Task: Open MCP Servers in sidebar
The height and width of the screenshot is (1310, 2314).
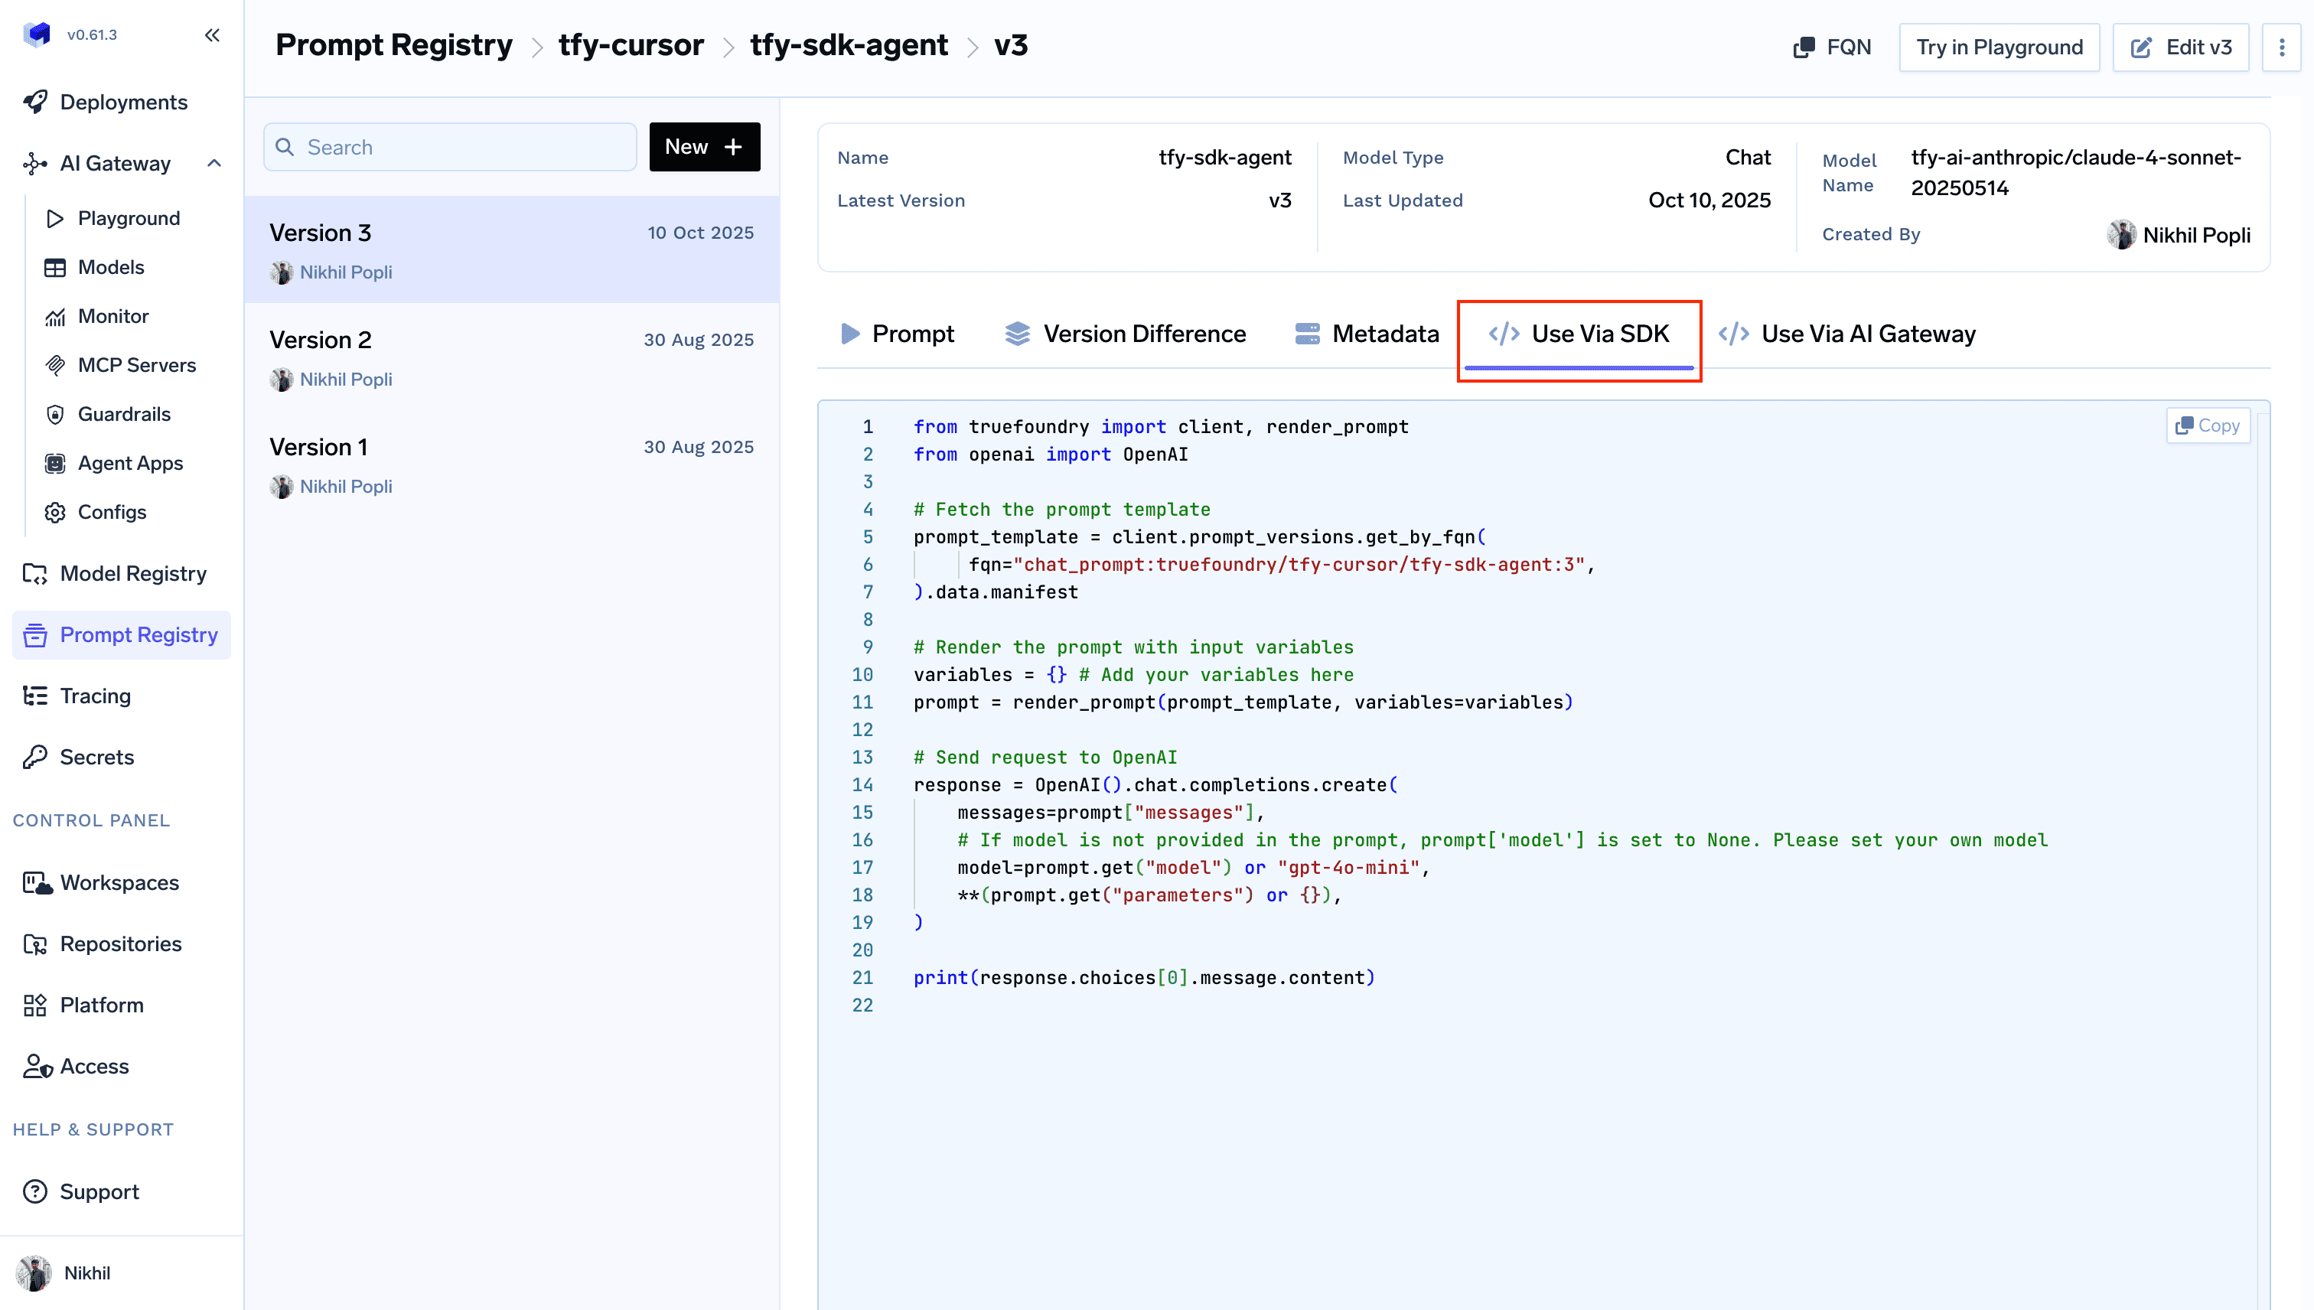Action: click(x=136, y=364)
